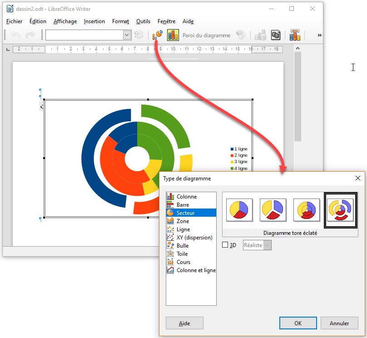Pick the Bulle chart type

pyautogui.click(x=183, y=246)
